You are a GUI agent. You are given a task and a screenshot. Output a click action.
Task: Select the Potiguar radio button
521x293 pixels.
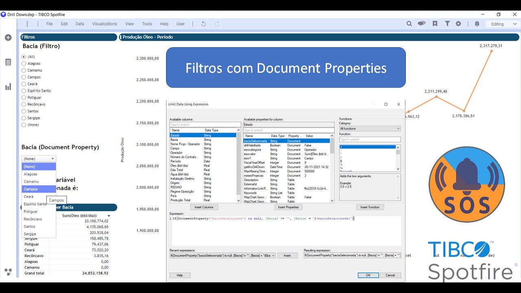point(24,98)
